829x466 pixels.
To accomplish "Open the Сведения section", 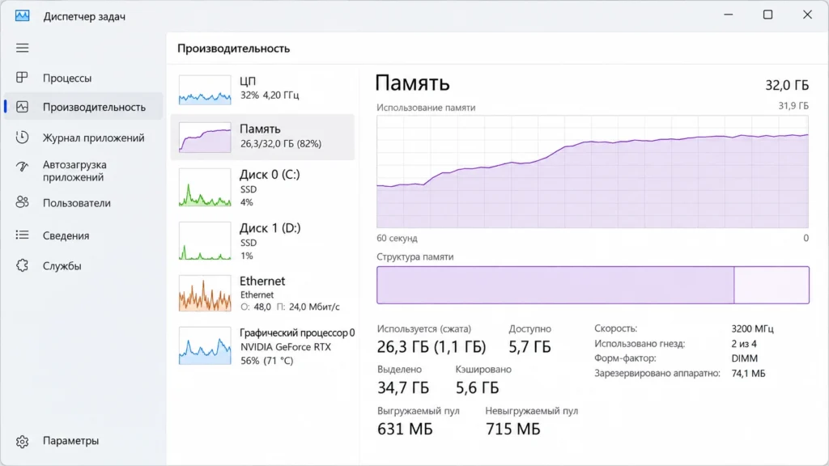I will coord(83,235).
